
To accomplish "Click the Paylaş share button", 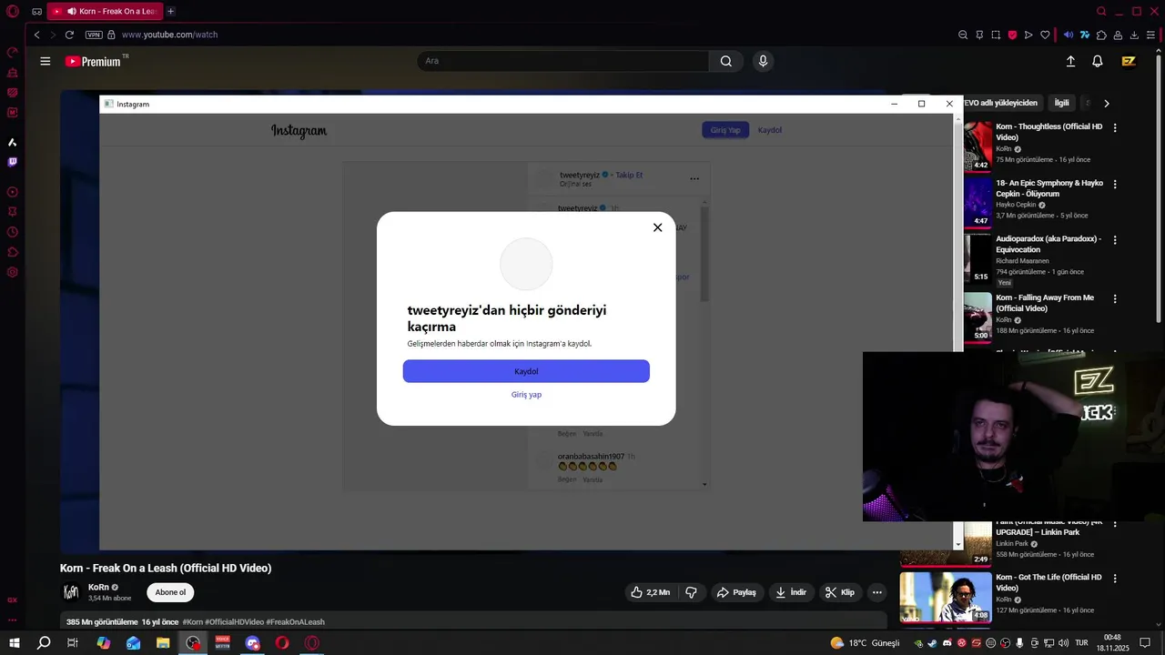I will [x=736, y=592].
